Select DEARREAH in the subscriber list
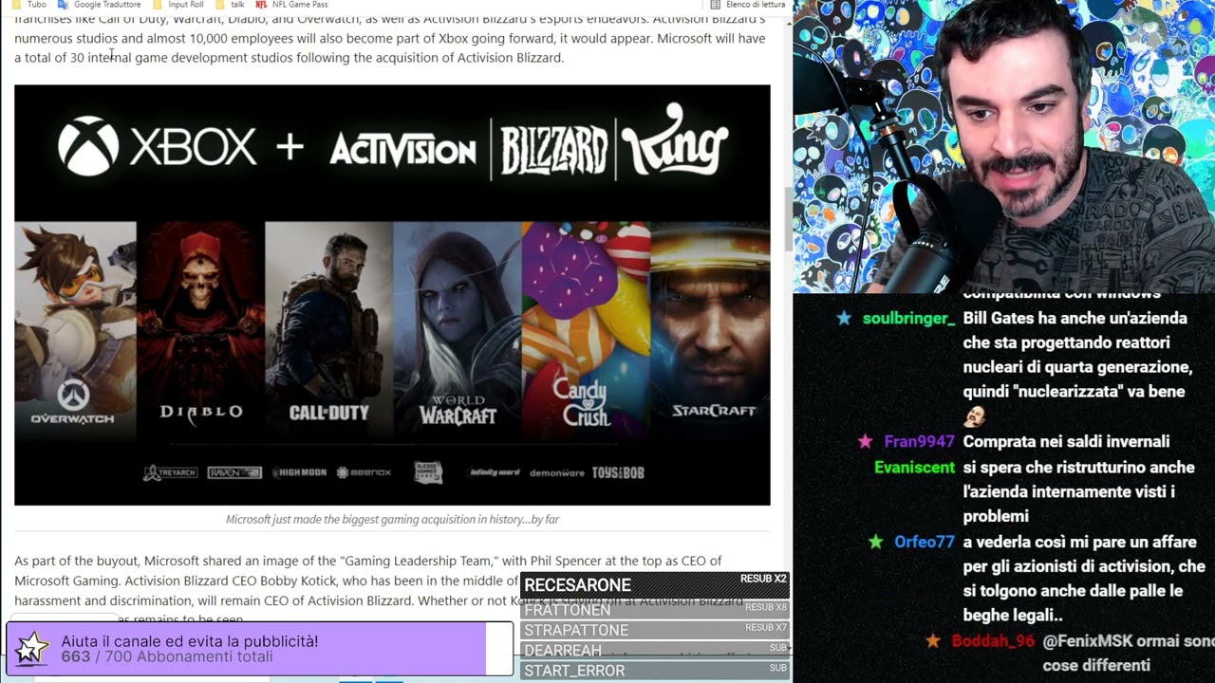Screen dimensions: 1215x683 (x=655, y=650)
